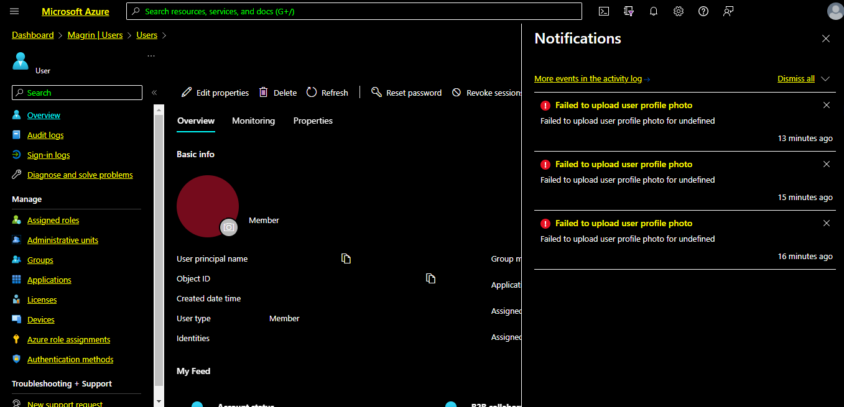844x407 pixels.
Task: Open Cloud Shell from the top bar
Action: coord(603,11)
